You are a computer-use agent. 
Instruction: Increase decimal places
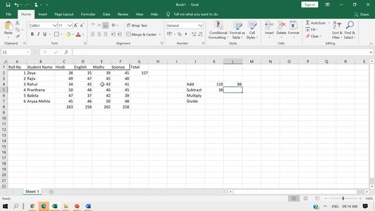coord(194,34)
